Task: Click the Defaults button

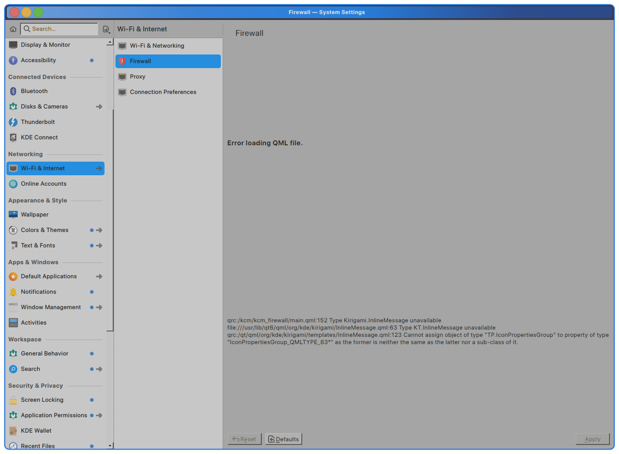Action: [x=284, y=439]
